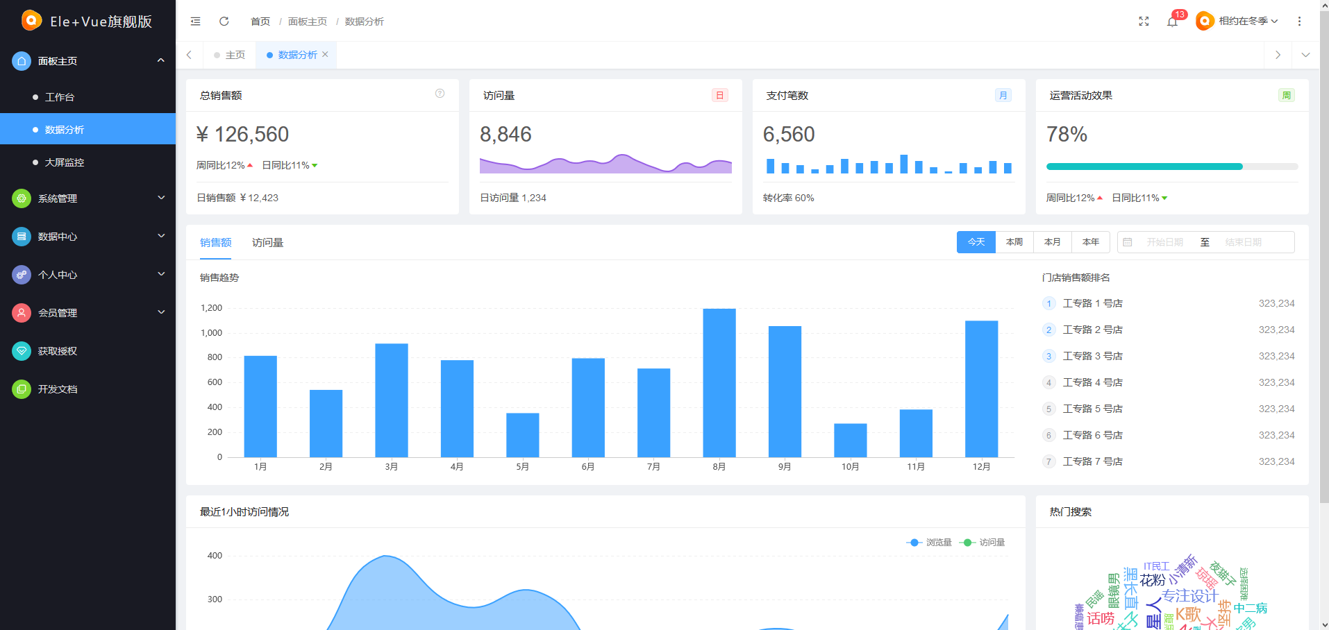Click 工专路 7 号店 ranking row
The image size is (1329, 630).
click(x=1169, y=461)
